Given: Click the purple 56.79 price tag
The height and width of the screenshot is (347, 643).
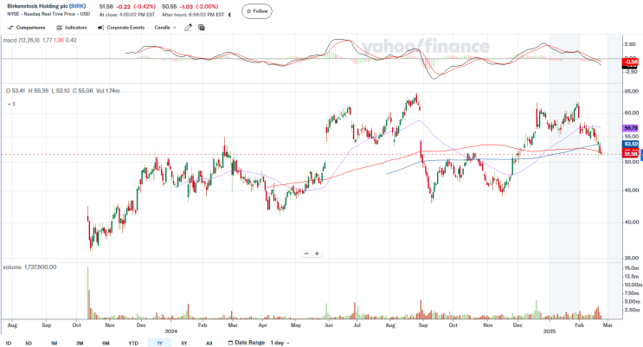Looking at the screenshot, I should 630,128.
